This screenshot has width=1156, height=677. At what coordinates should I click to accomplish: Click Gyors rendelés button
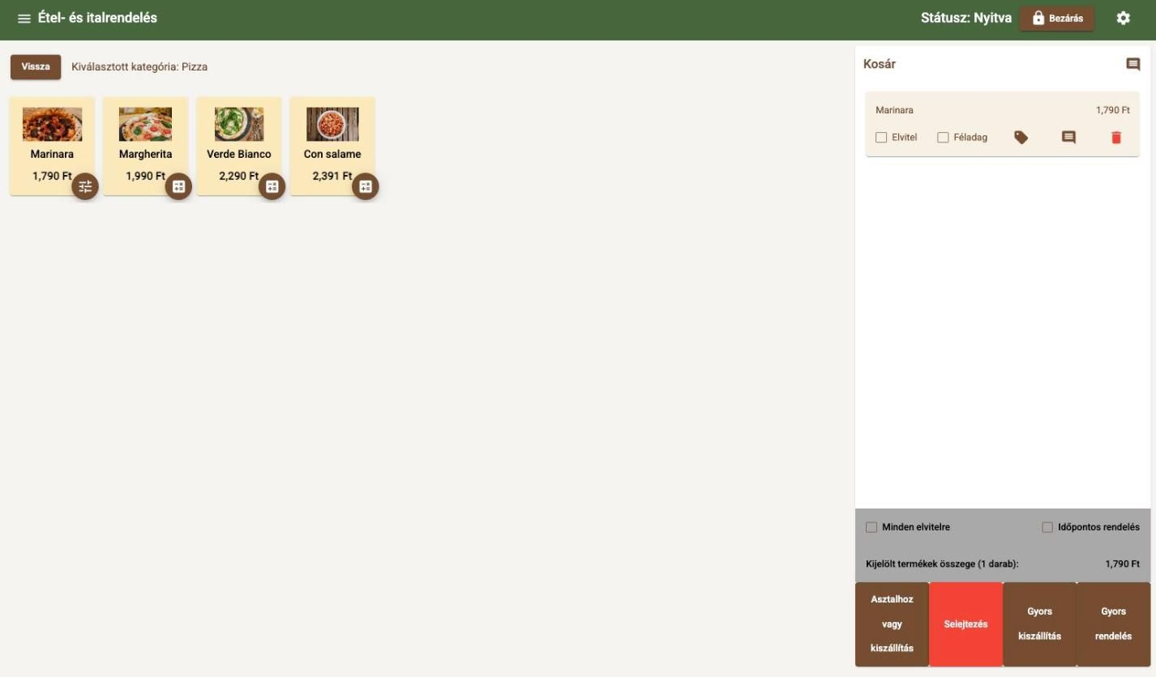tap(1113, 624)
